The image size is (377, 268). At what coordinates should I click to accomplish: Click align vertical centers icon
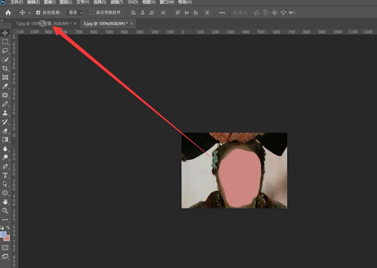click(187, 13)
